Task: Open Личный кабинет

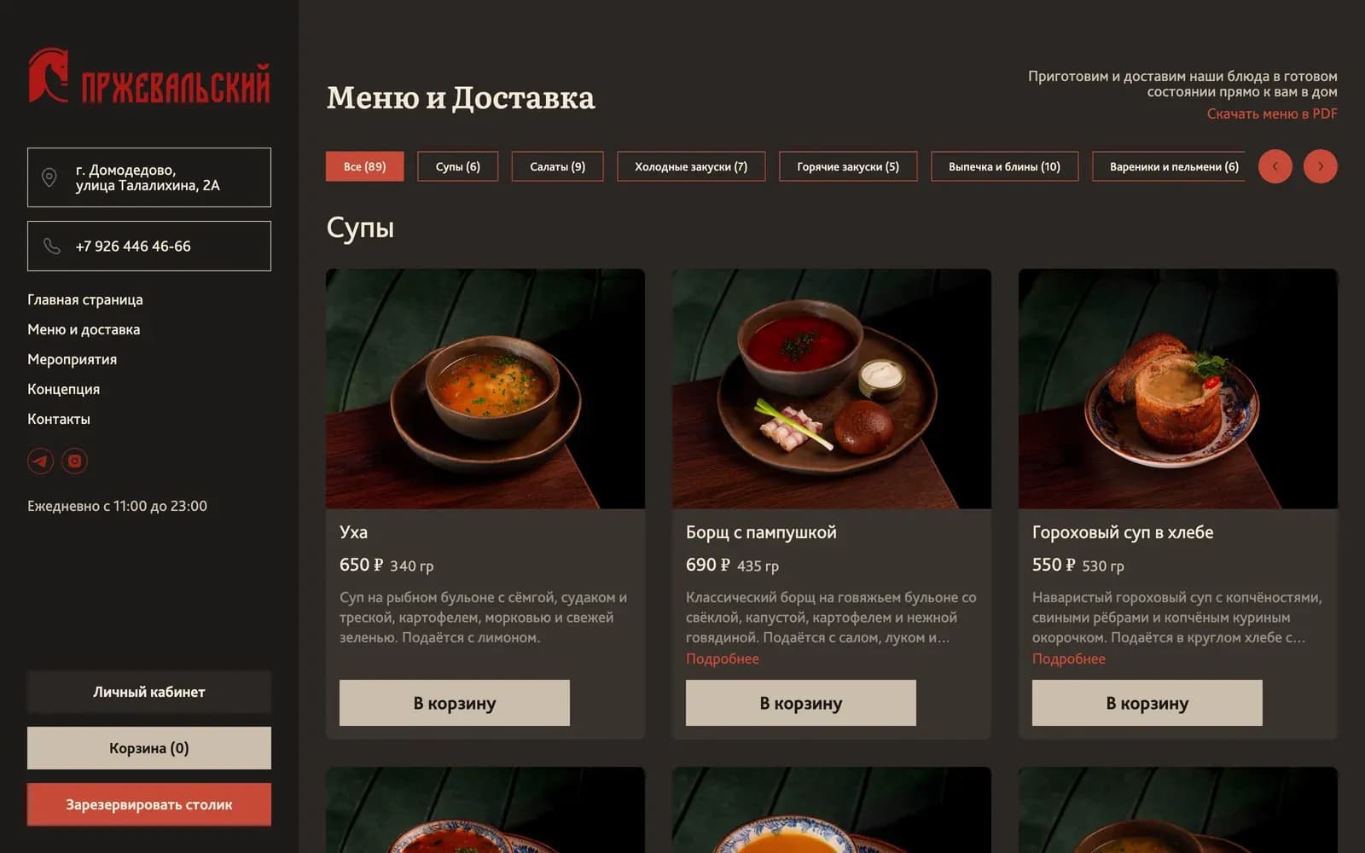Action: click(x=149, y=692)
